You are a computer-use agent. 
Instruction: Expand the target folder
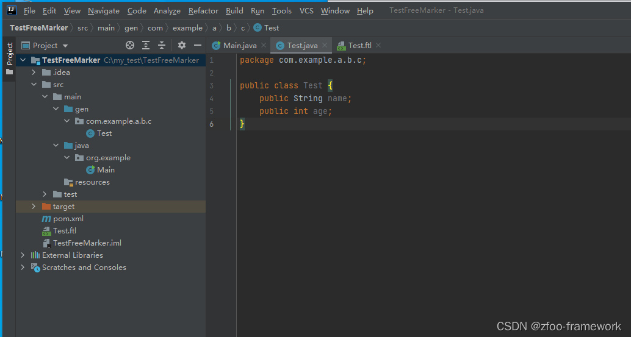(x=34, y=207)
